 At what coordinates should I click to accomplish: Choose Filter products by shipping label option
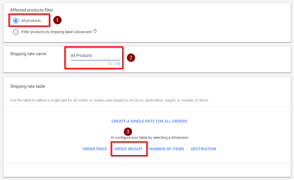(x=16, y=32)
